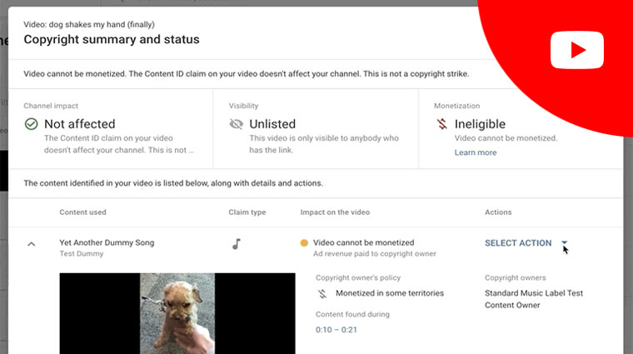Click the Ineligible monetization heading
Viewport: 633px width, 354px height.
480,124
